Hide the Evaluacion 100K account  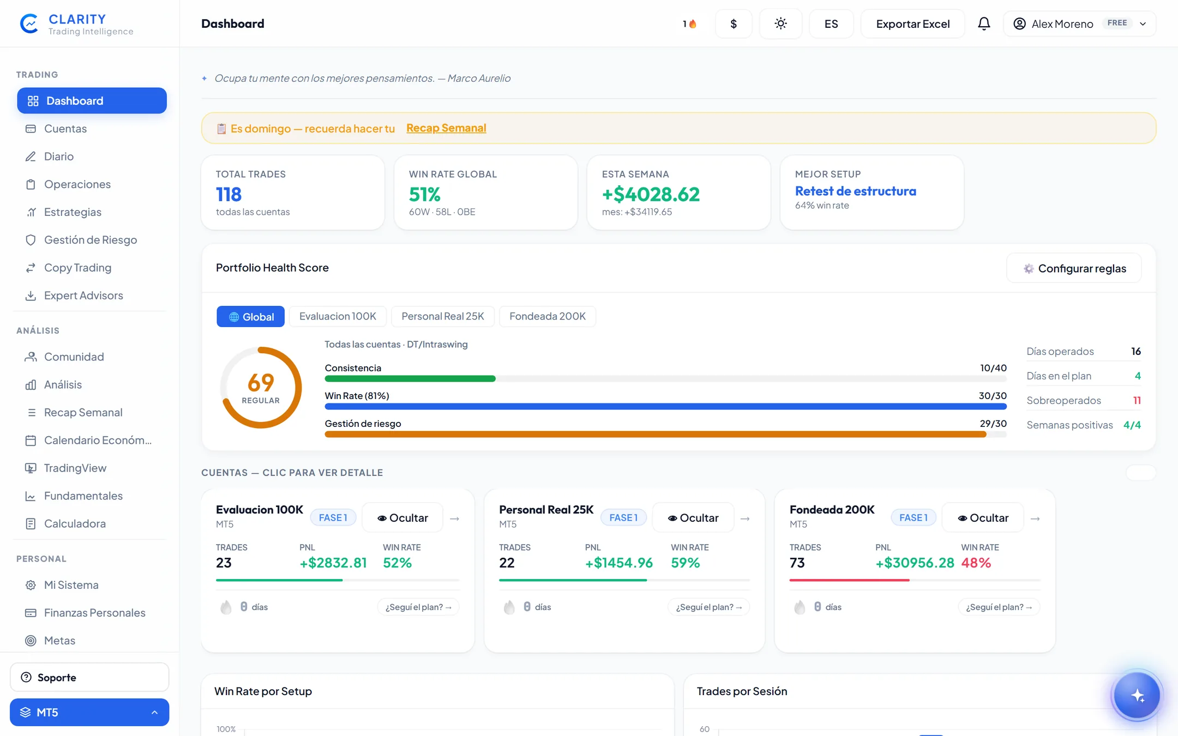(x=402, y=518)
